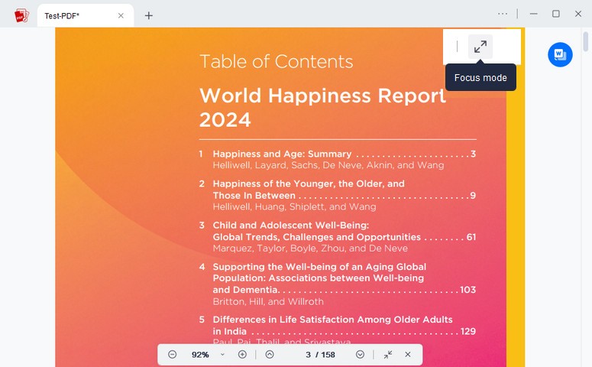Click the 92% zoom value
This screenshot has height=367, width=592.
(200, 355)
